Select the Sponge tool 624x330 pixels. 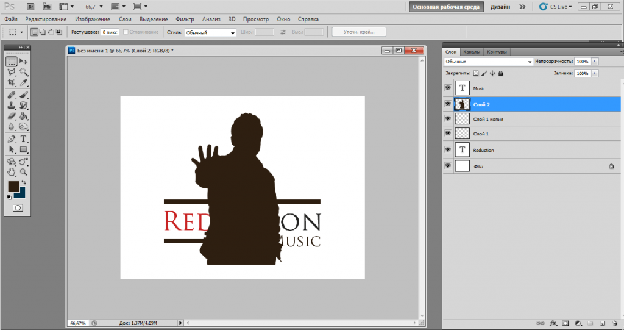[x=24, y=127]
